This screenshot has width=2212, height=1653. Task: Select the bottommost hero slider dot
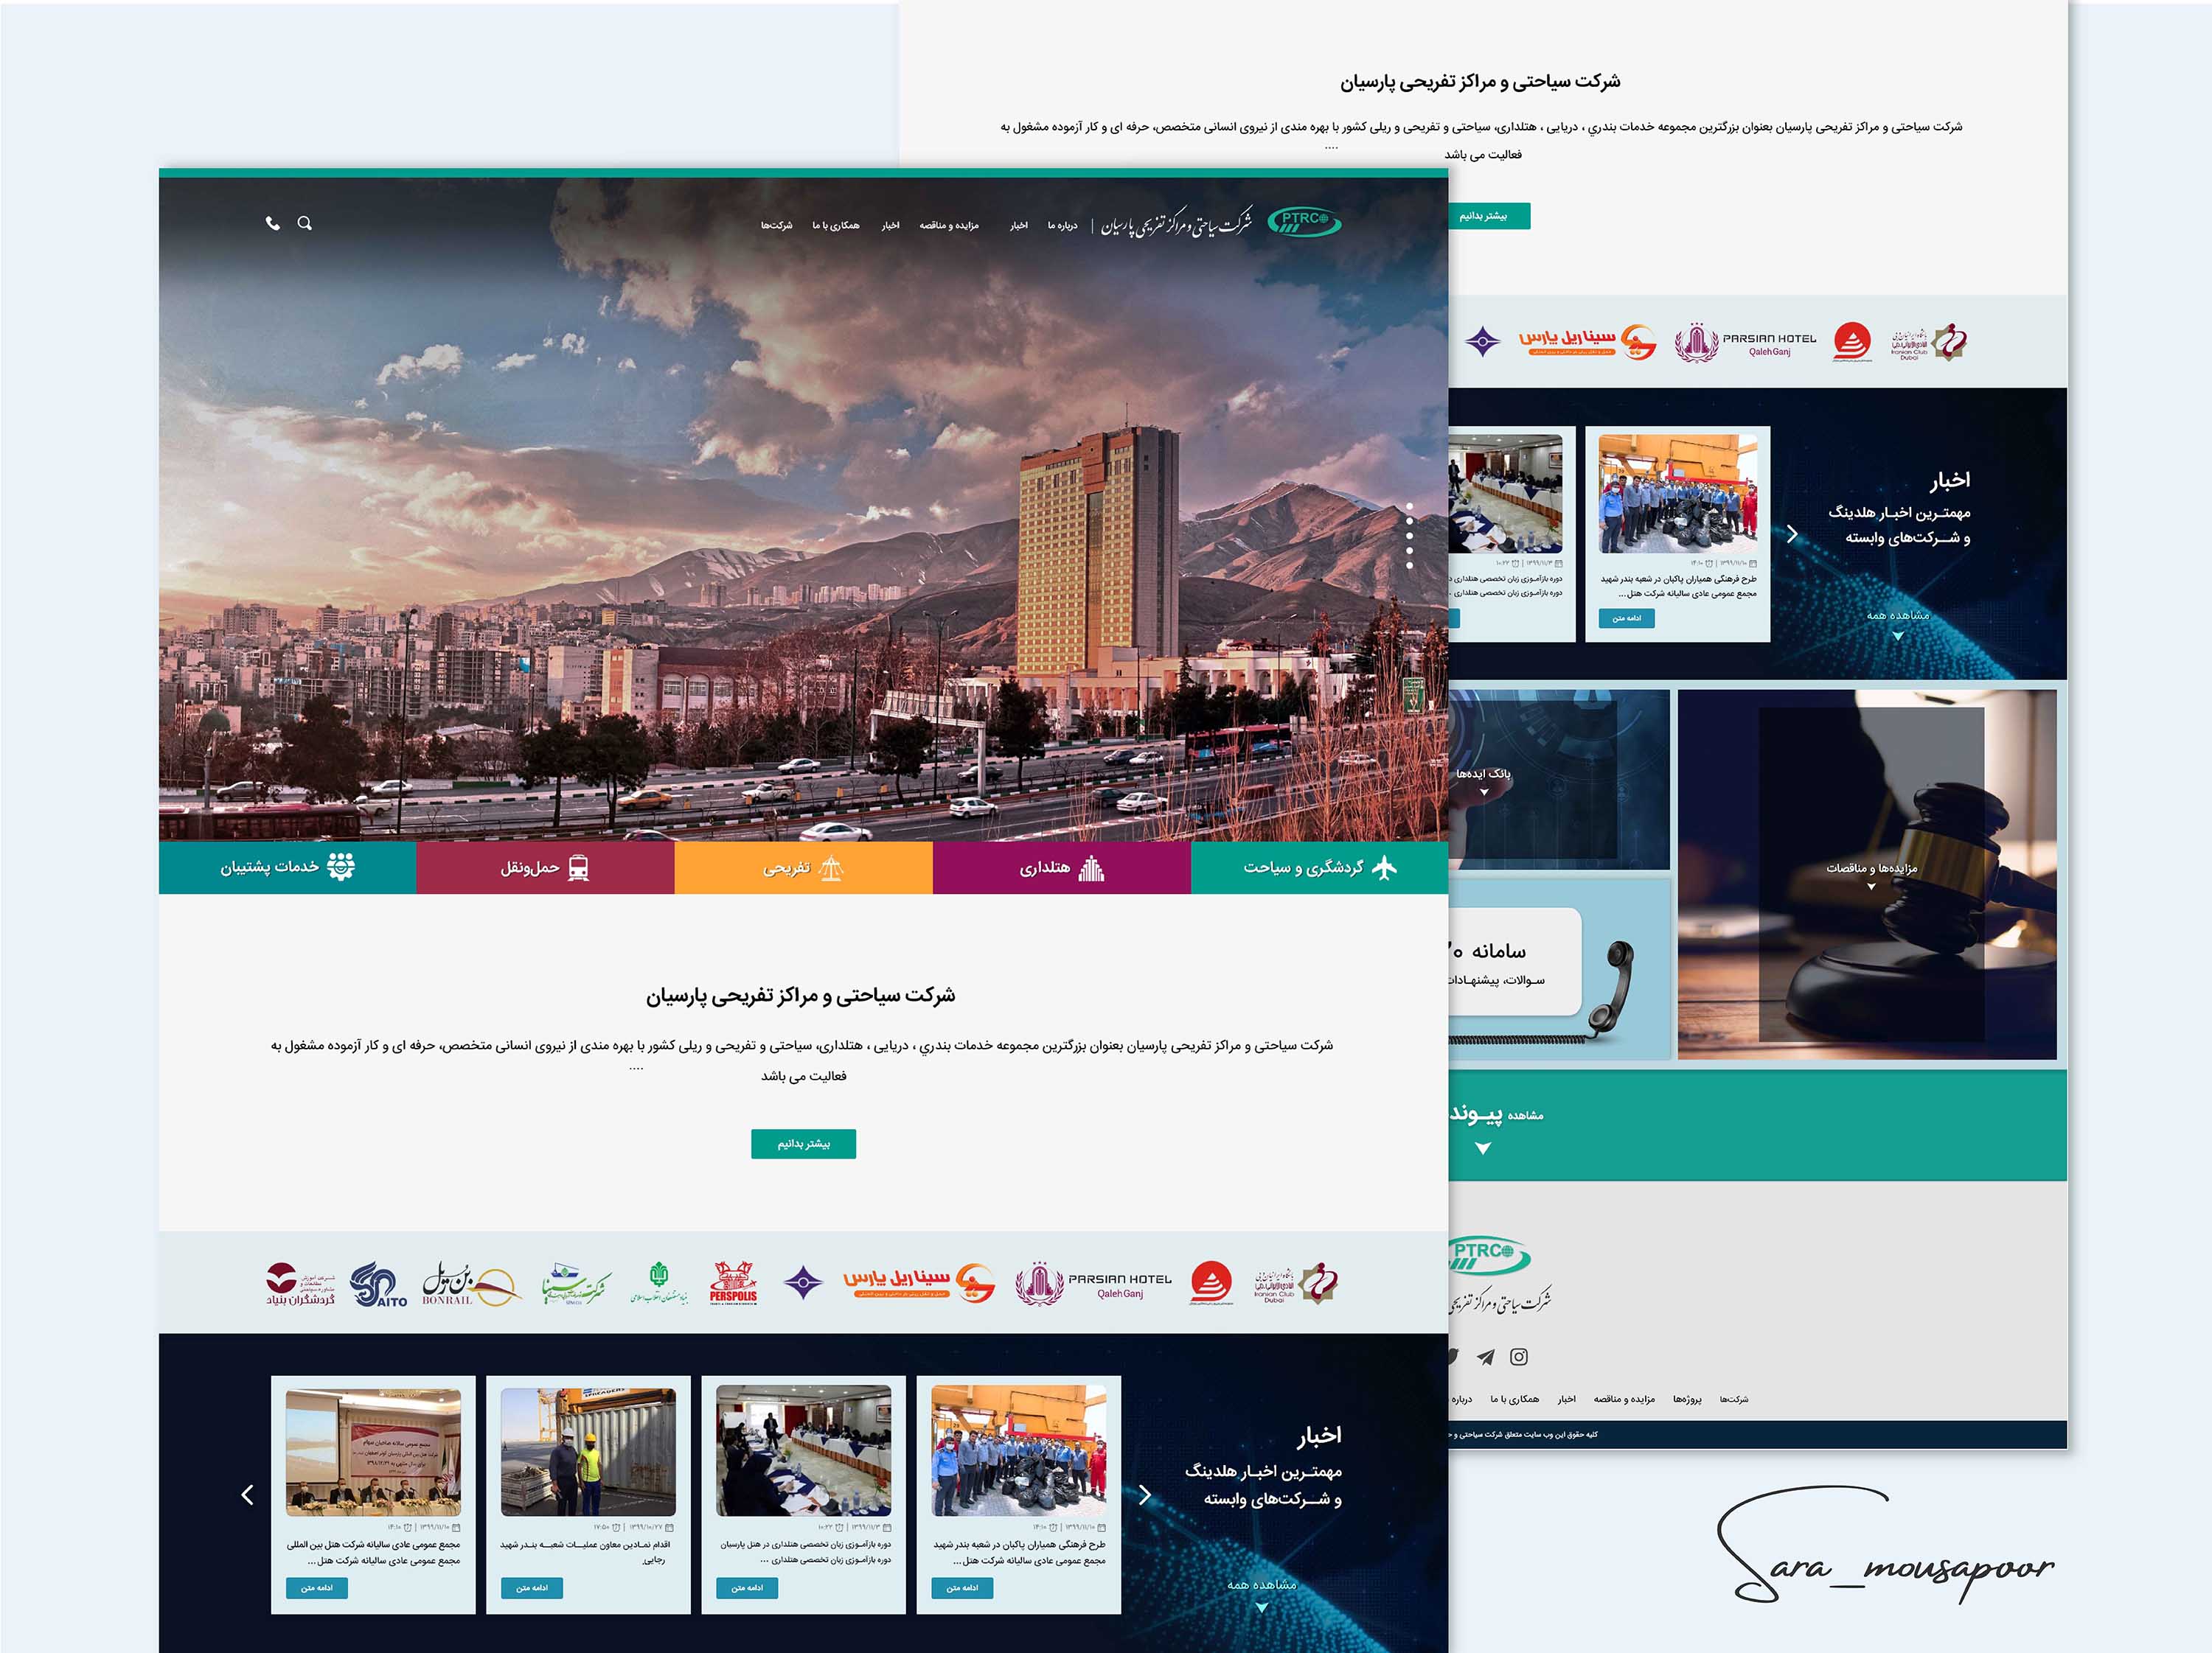[x=1410, y=566]
